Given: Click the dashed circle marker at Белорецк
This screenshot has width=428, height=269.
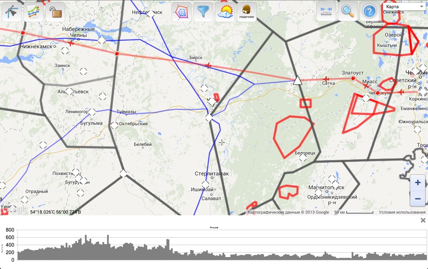Looking at the screenshot, I should (x=303, y=158).
